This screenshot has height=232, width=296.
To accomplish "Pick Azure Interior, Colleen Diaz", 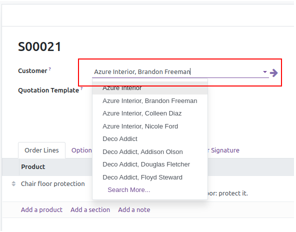I will (x=150, y=113).
